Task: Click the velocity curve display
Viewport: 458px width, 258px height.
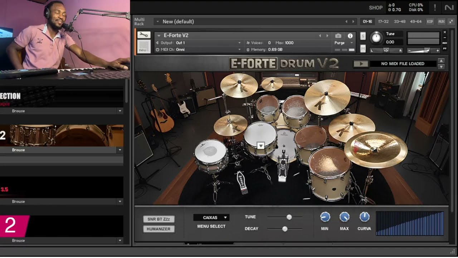Action: click(x=410, y=223)
